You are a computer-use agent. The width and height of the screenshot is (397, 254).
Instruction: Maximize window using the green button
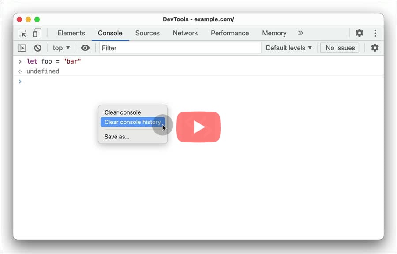tap(37, 19)
